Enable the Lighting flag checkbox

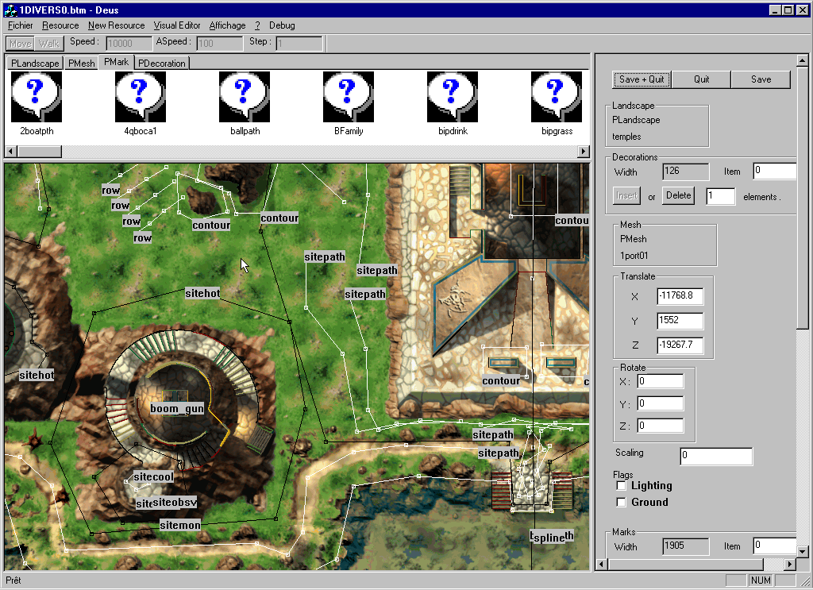click(622, 485)
